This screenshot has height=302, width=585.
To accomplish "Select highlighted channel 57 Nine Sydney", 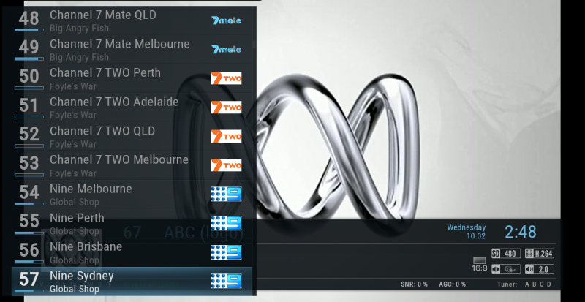I will [132, 281].
